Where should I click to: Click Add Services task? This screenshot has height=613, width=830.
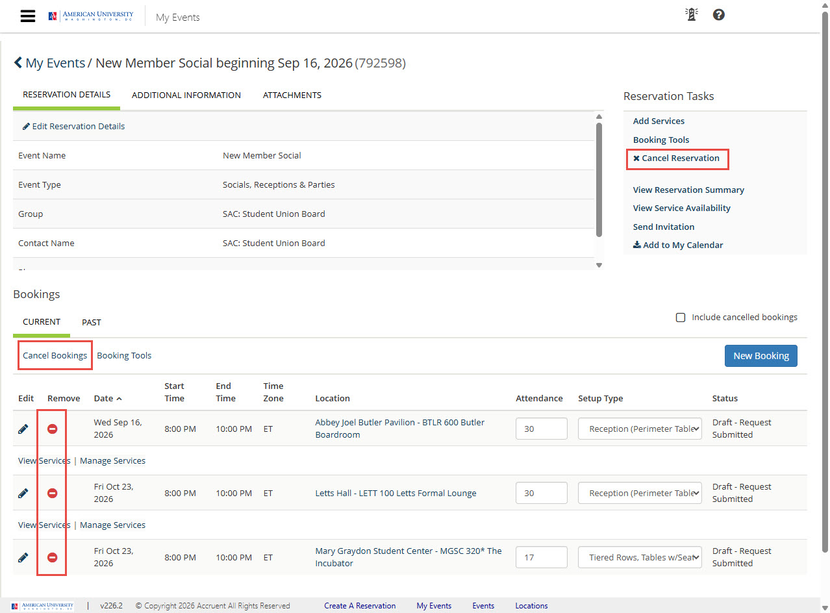click(659, 121)
